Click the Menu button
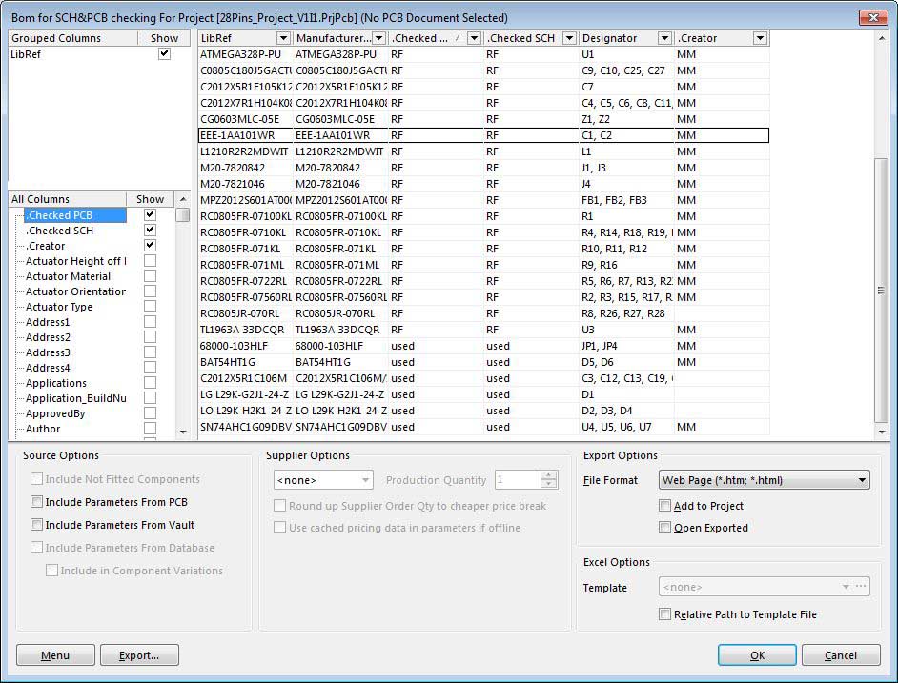 pyautogui.click(x=55, y=655)
